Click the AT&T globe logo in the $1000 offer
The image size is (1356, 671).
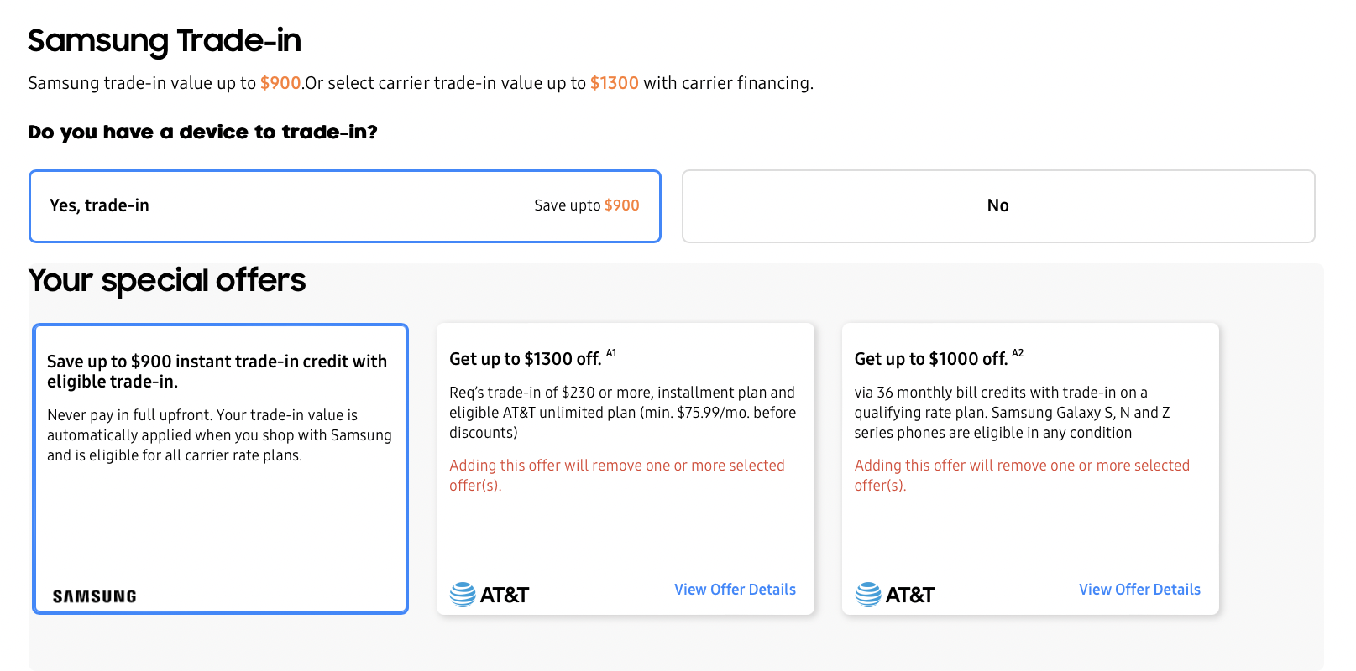tap(868, 595)
